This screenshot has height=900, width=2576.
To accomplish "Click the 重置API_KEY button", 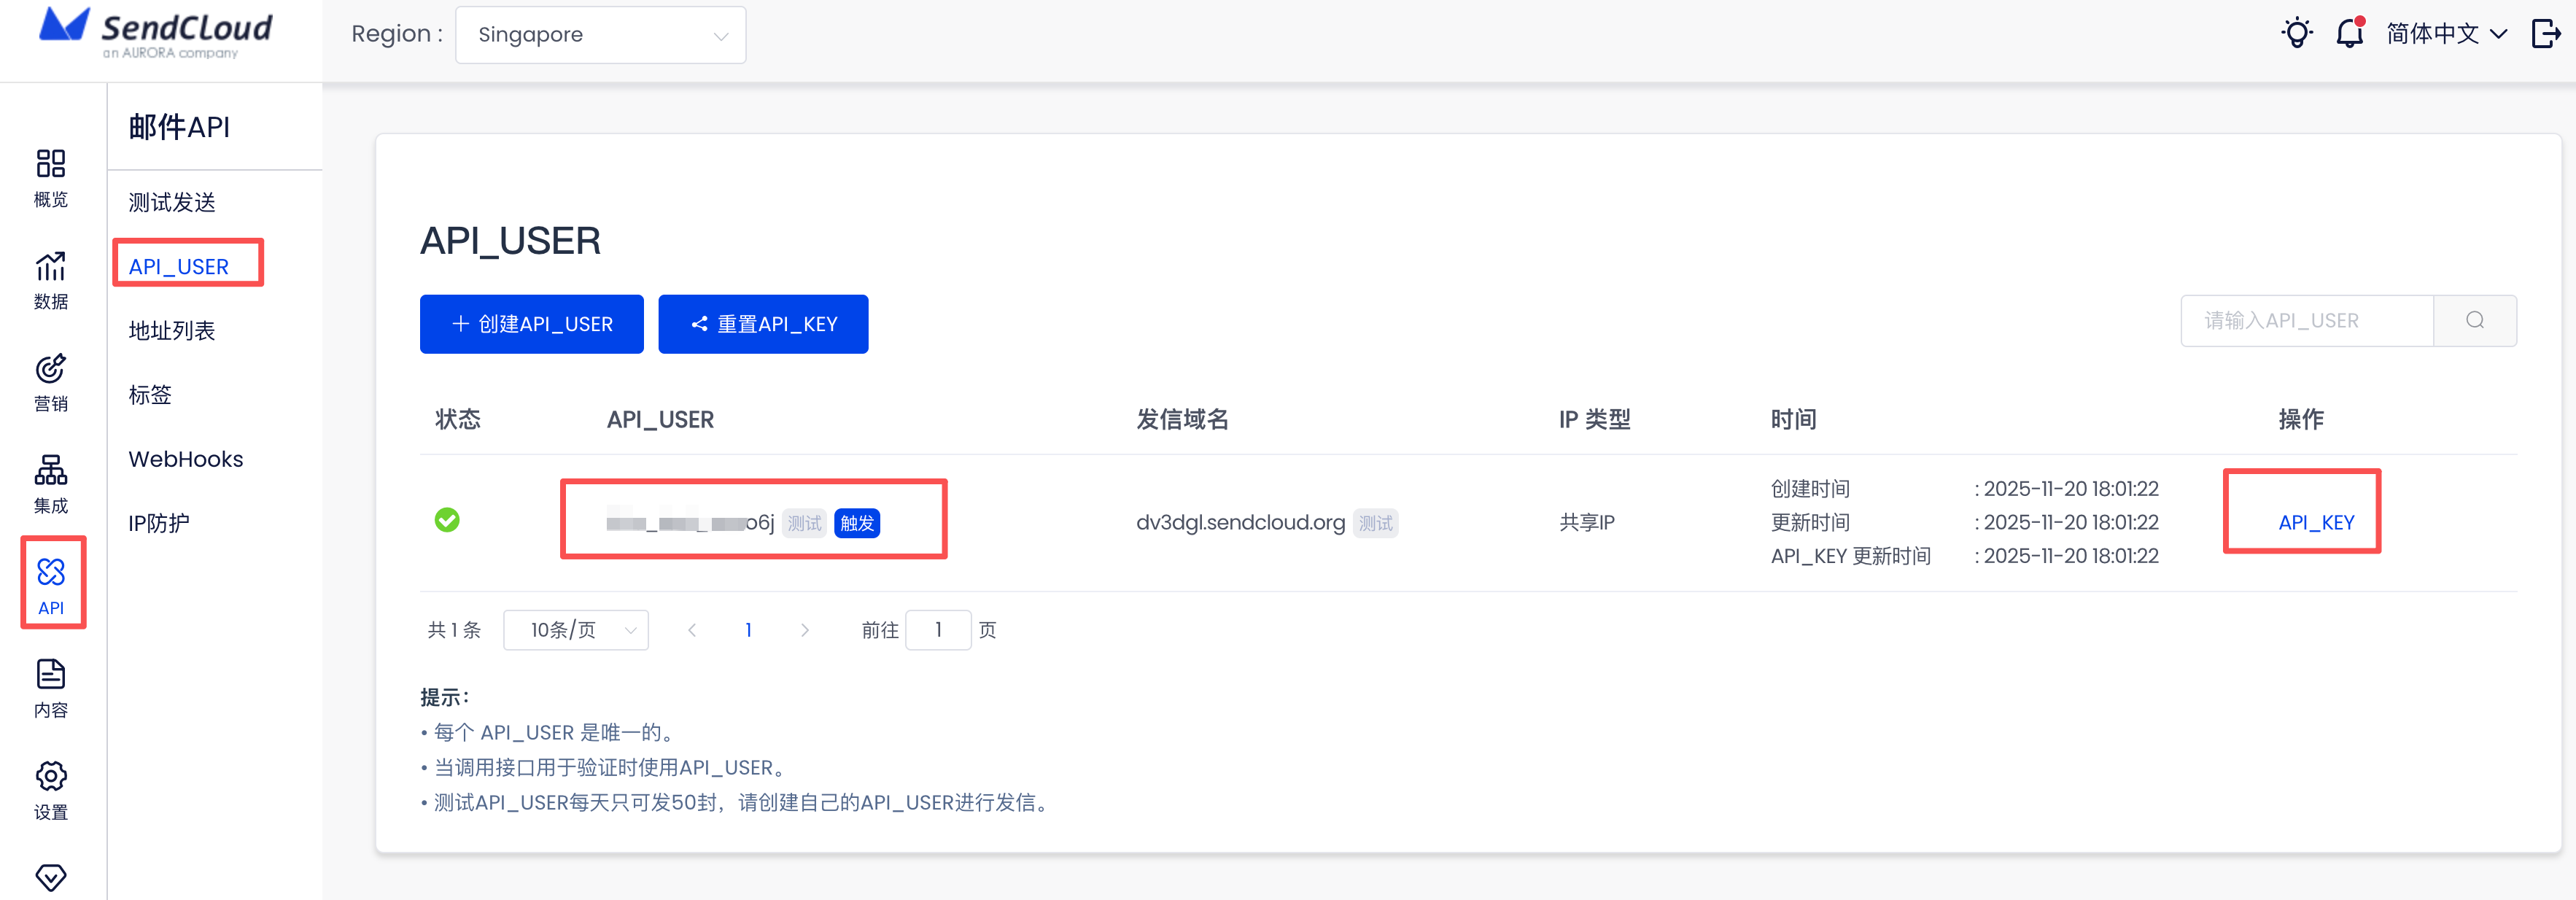I will coord(763,324).
